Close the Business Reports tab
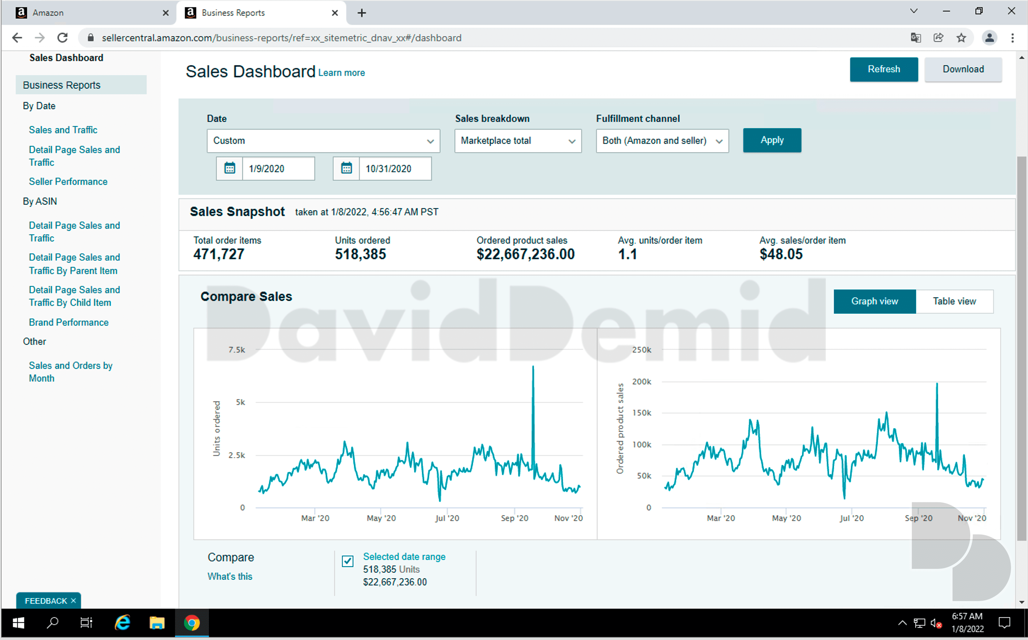The width and height of the screenshot is (1028, 640). 335,13
